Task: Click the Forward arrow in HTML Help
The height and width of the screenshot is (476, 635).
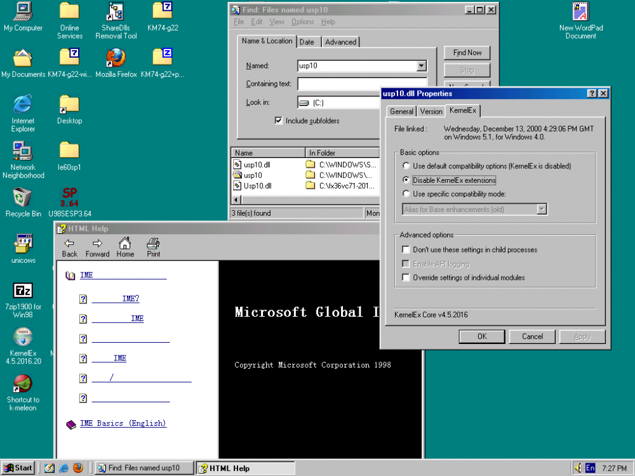Action: [97, 248]
